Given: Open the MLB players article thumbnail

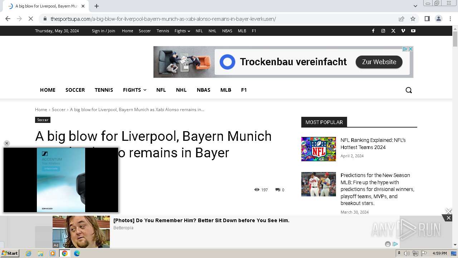Looking at the screenshot, I should (x=318, y=184).
